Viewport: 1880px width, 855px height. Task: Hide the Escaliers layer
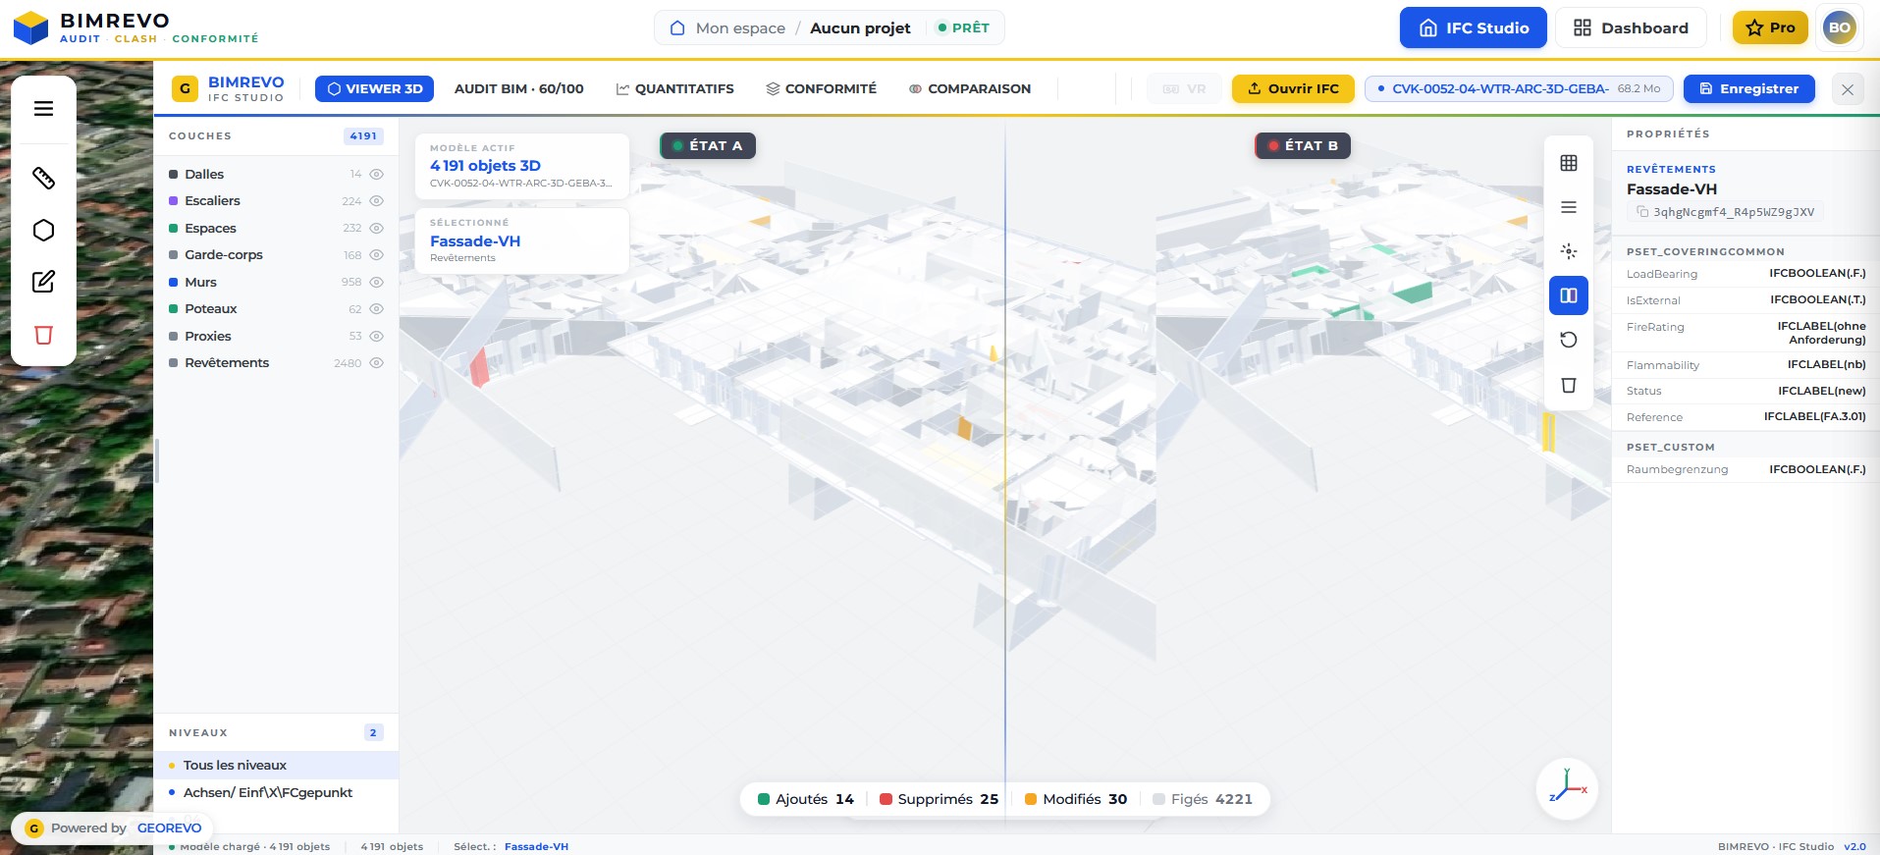[x=376, y=201]
